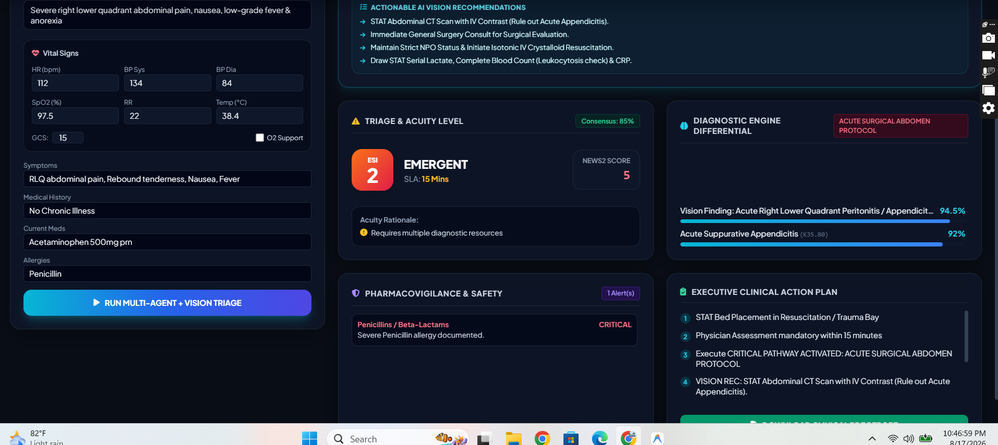Click the camera screenshot icon in capture toolbar

point(988,38)
